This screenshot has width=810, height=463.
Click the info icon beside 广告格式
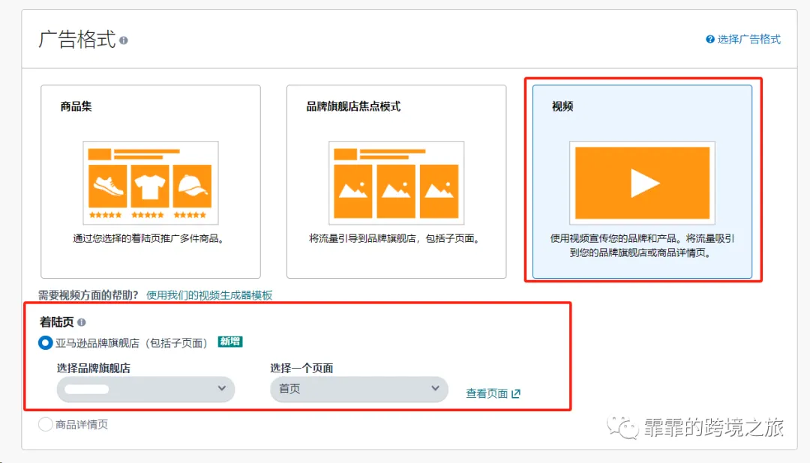(x=124, y=40)
